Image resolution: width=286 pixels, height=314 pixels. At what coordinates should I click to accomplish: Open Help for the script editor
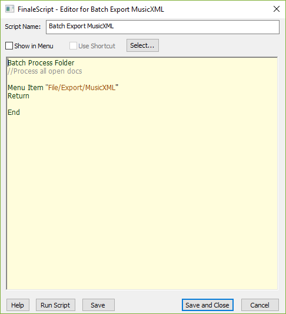click(18, 305)
